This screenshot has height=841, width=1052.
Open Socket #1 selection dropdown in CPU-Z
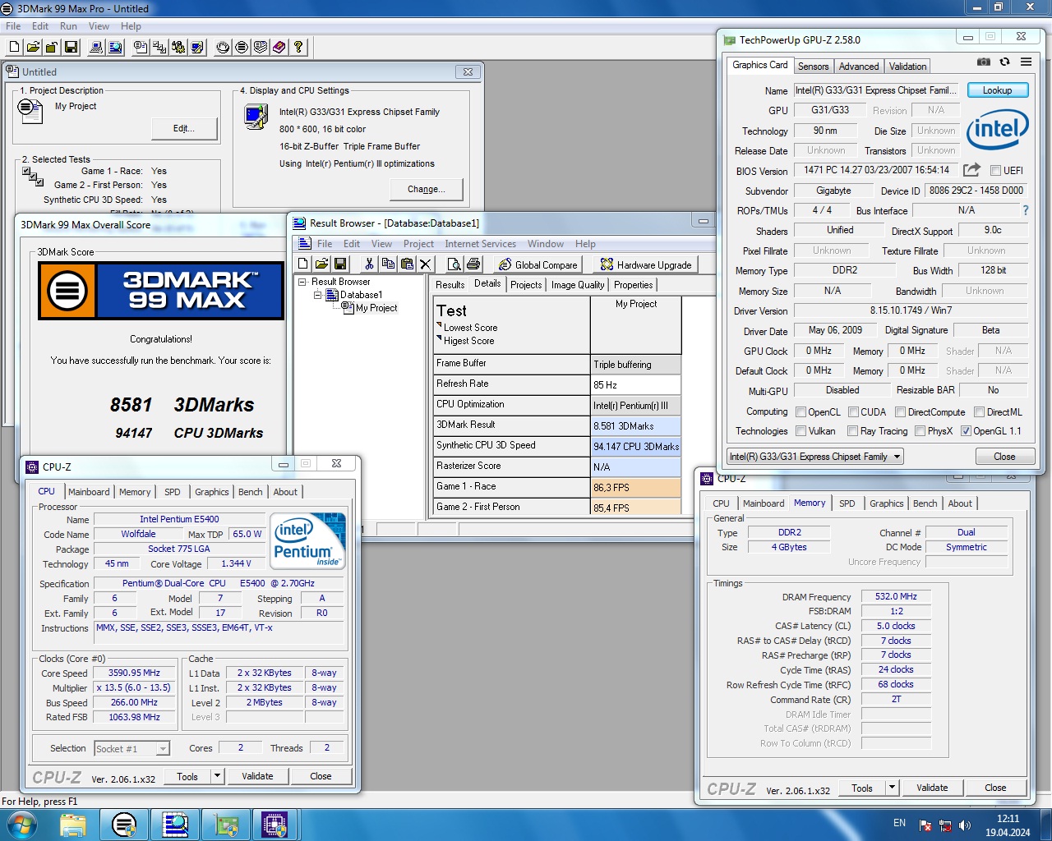point(131,749)
